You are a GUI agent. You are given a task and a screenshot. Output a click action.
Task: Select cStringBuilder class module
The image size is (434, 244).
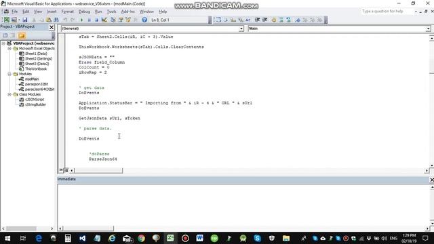(35, 104)
